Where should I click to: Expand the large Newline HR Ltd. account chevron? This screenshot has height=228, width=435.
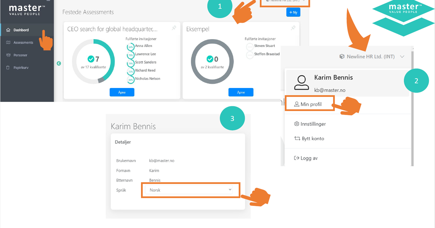pyautogui.click(x=402, y=56)
